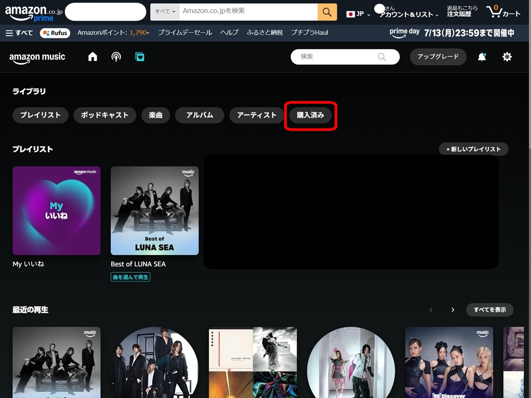This screenshot has height=398, width=531.
Task: Open the Best of LUNA SEA playlist cover
Action: pyautogui.click(x=155, y=210)
